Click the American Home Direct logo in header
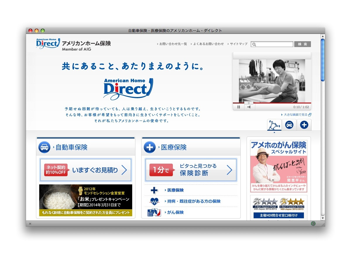This screenshot has height=263, width=351. (x=48, y=44)
